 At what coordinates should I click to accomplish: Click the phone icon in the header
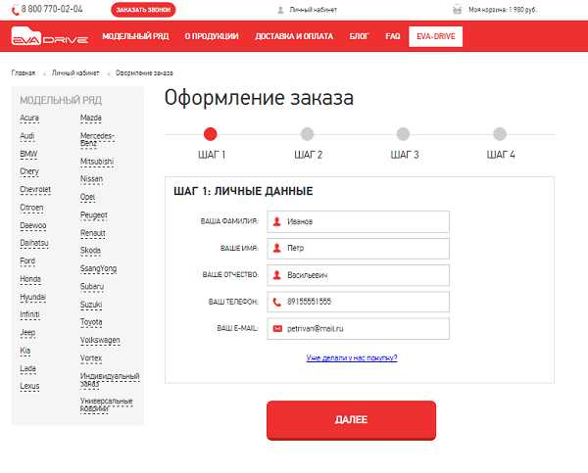tap(14, 9)
